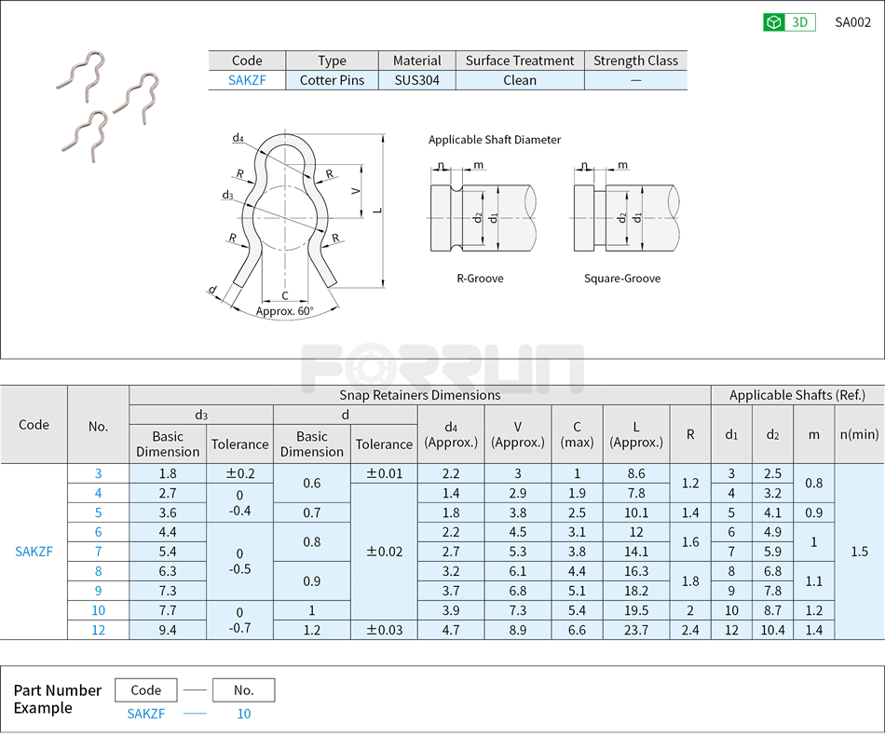Open the 3D model viewer cube icon
Image resolution: width=885 pixels, height=737 pixels.
tap(773, 21)
